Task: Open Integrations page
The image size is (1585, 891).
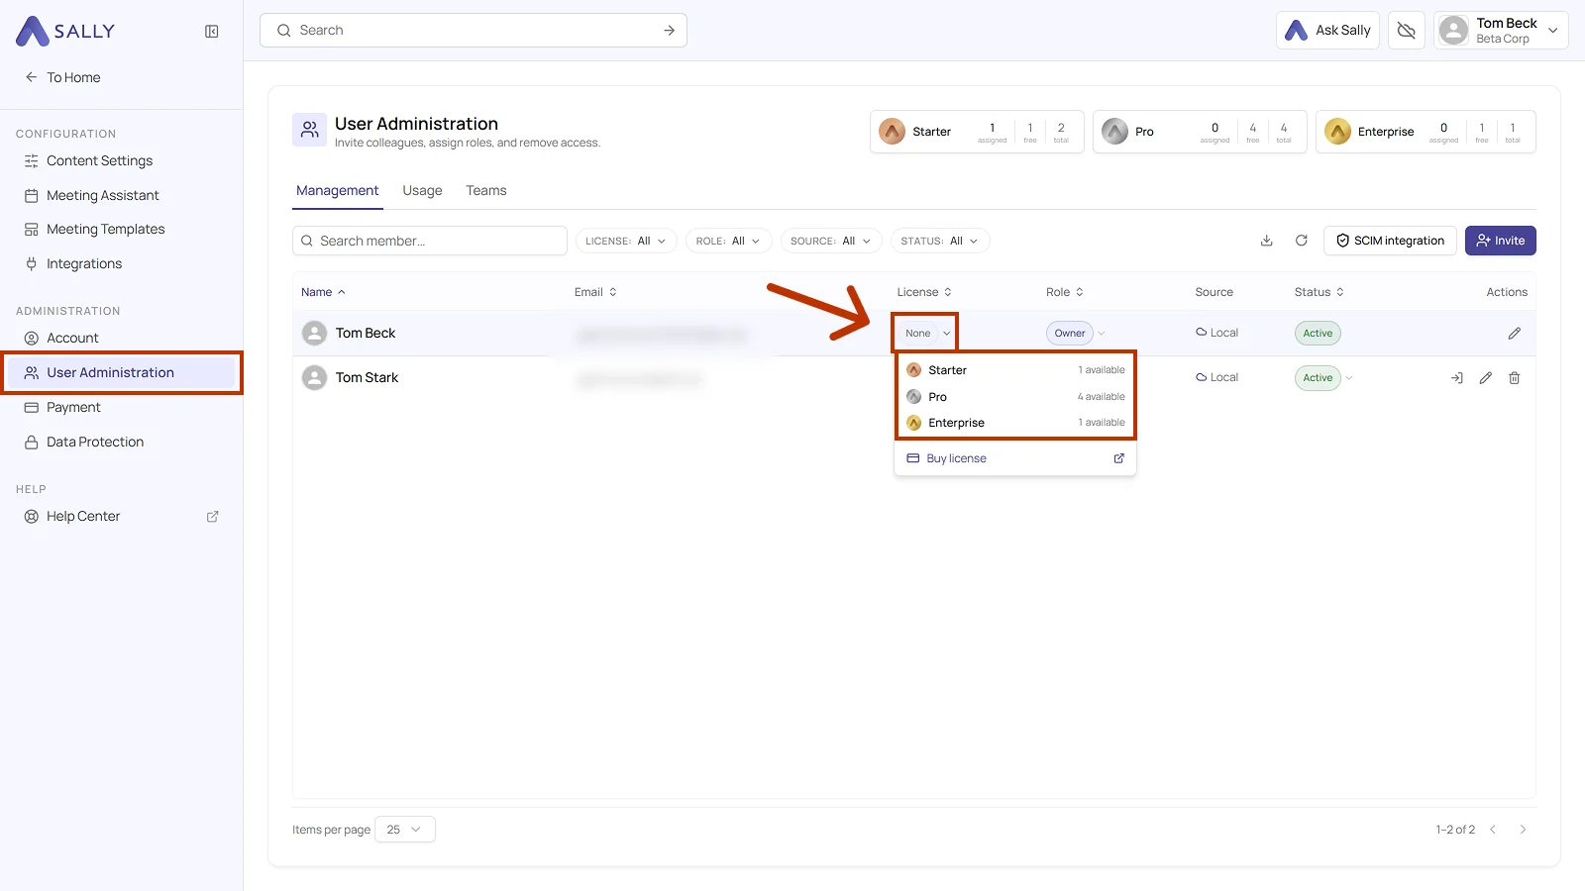Action: click(x=84, y=263)
